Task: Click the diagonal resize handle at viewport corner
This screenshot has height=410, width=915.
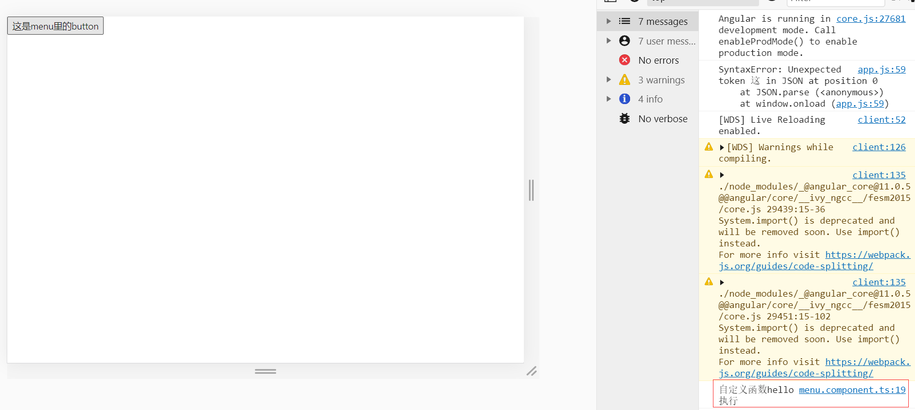Action: click(x=532, y=371)
